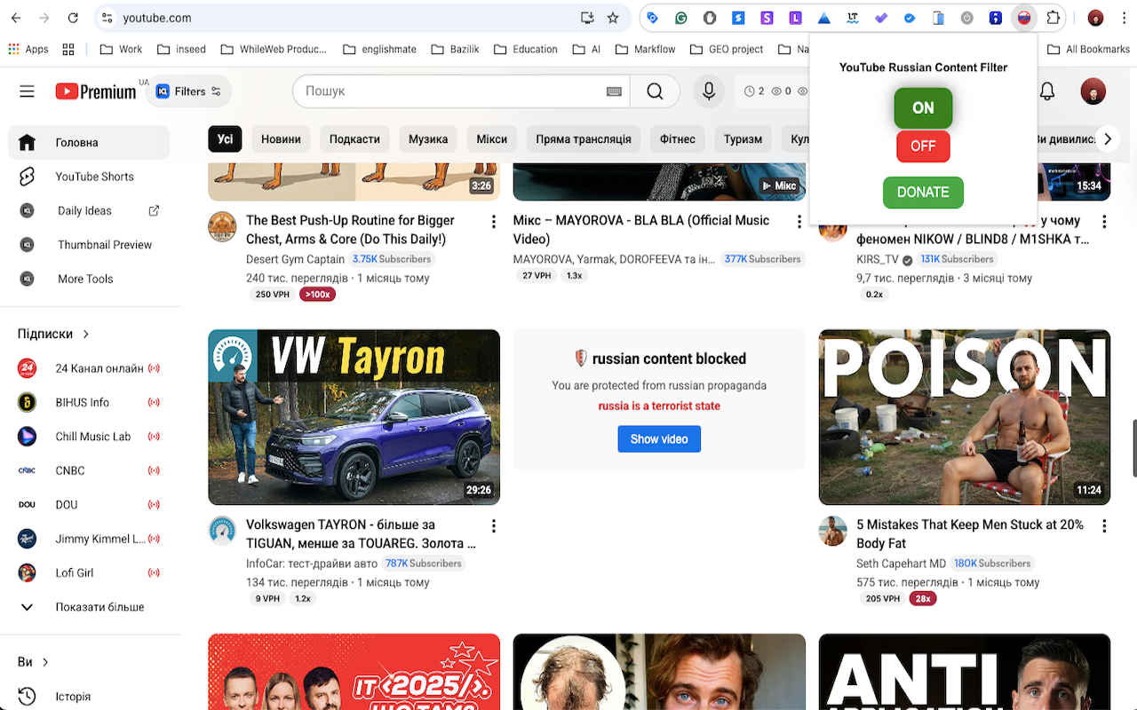Screen dimensions: 1137x710
Task: Open the DOU subscription
Action: pyautogui.click(x=89, y=504)
